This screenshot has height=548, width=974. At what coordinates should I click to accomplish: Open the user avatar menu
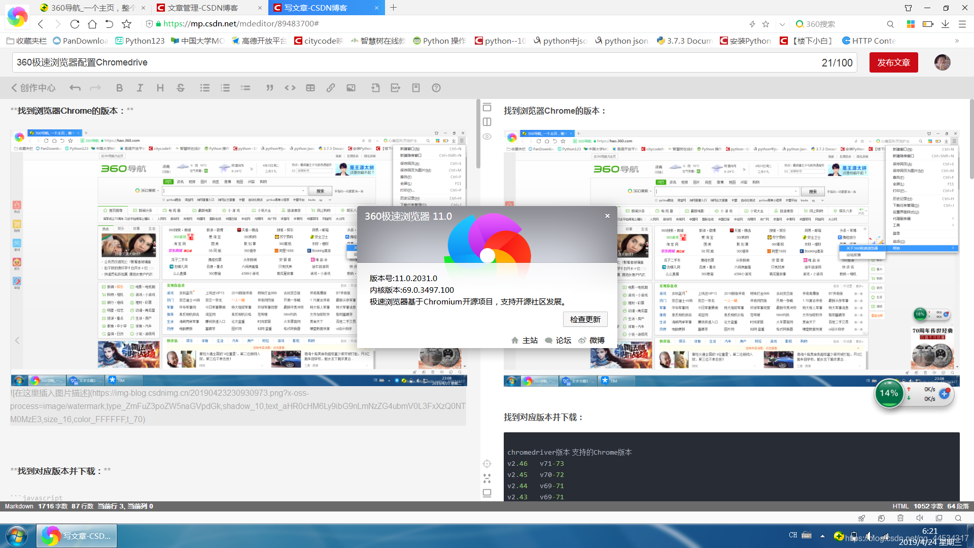click(942, 62)
